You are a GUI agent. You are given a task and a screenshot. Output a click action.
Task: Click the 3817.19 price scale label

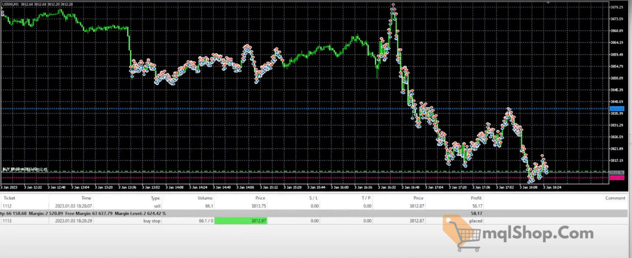click(x=617, y=160)
